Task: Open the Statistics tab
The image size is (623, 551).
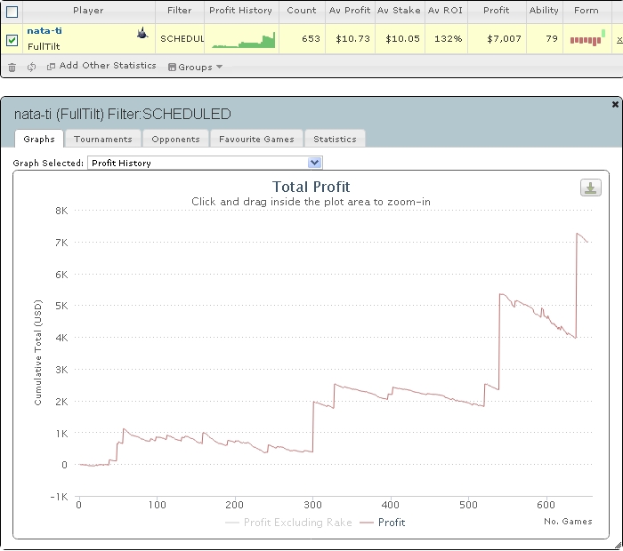Action: (x=335, y=139)
